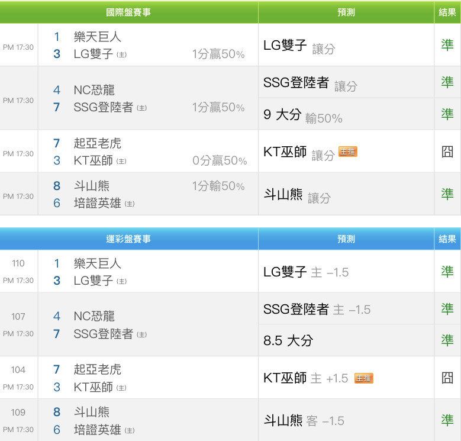Click the 囧 result for KT巫師 主 +1.5
Screen dimensions: 461x441
(x=447, y=378)
